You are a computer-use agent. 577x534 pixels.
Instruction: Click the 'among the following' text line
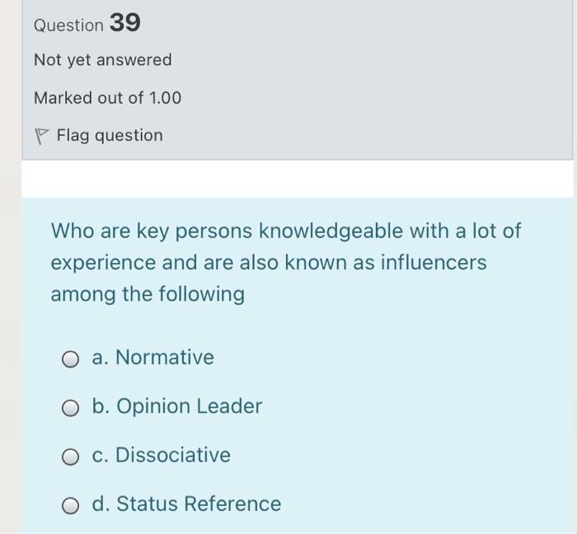[x=148, y=294]
